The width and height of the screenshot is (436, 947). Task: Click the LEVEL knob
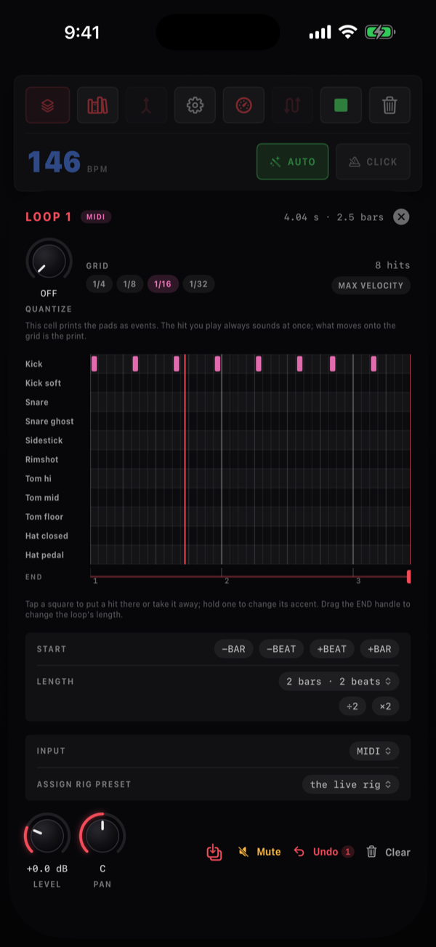pyautogui.click(x=47, y=836)
